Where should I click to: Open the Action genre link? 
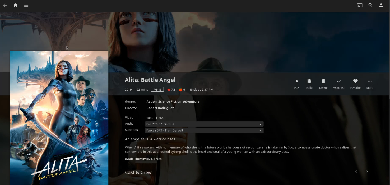(151, 101)
